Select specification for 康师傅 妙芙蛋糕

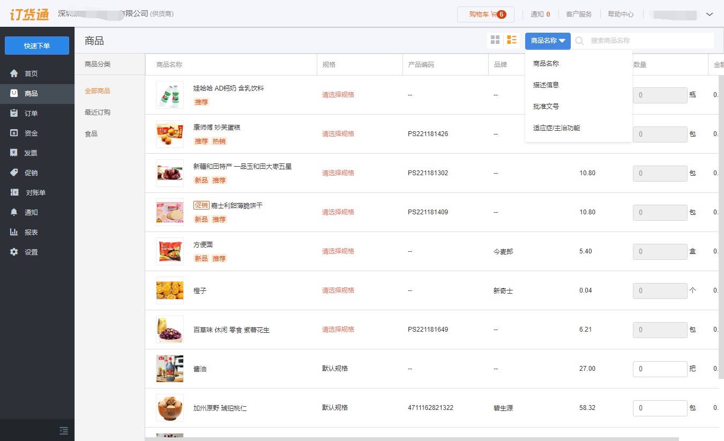click(x=338, y=134)
